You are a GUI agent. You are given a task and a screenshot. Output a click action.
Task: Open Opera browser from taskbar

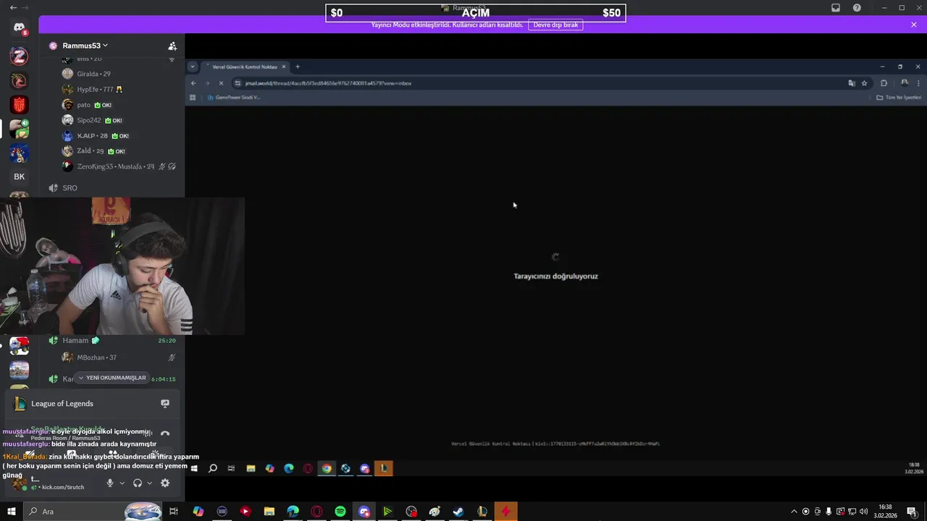316,512
